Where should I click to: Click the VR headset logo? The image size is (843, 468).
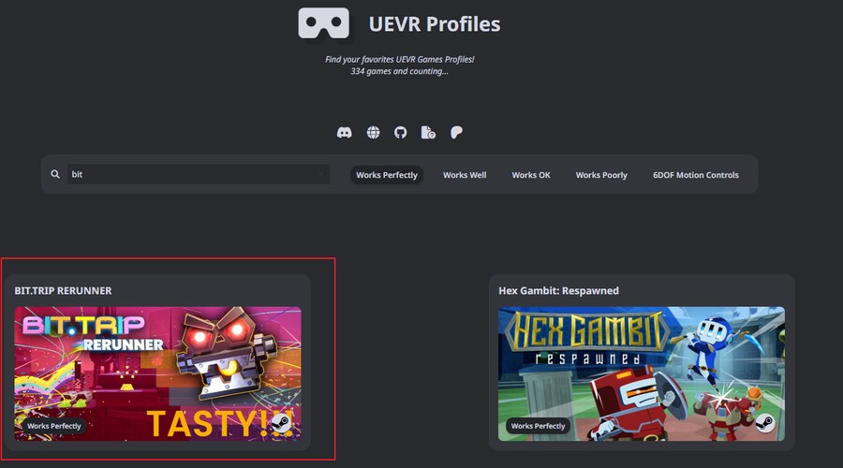point(324,23)
